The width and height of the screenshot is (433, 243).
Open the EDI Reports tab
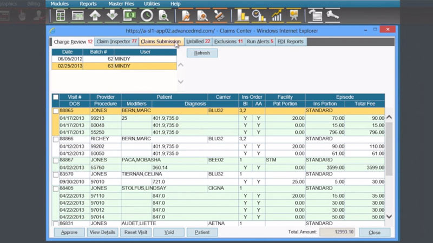[x=290, y=42]
